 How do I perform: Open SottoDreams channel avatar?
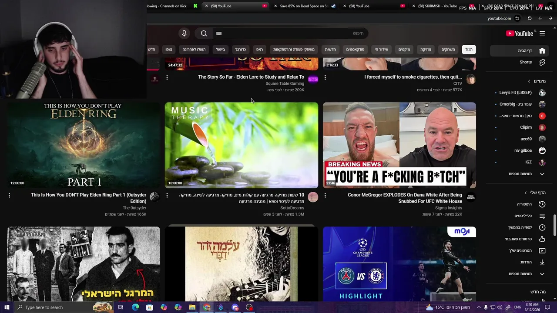313,197
